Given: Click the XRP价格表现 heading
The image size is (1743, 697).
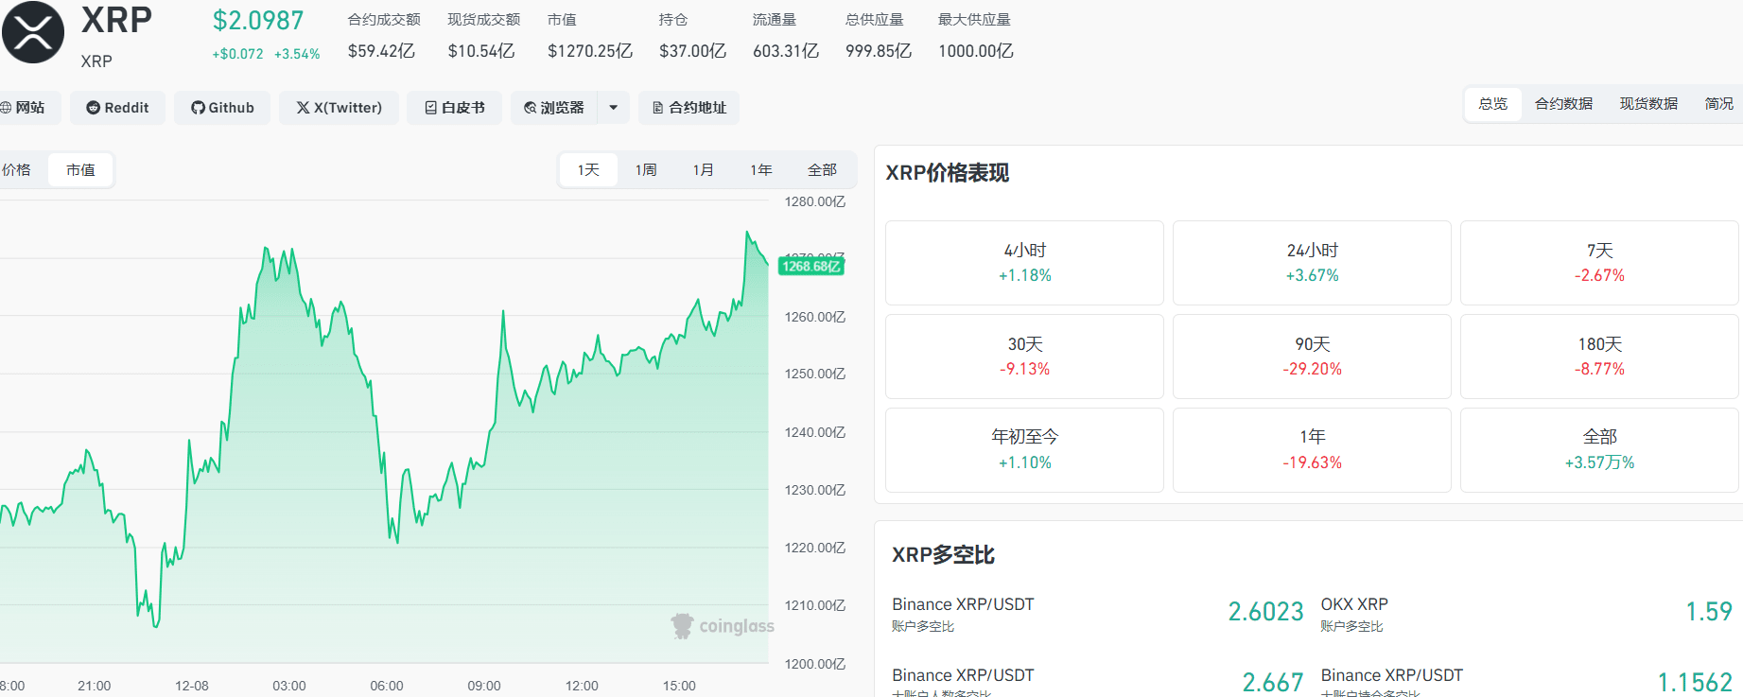Looking at the screenshot, I should click(948, 173).
